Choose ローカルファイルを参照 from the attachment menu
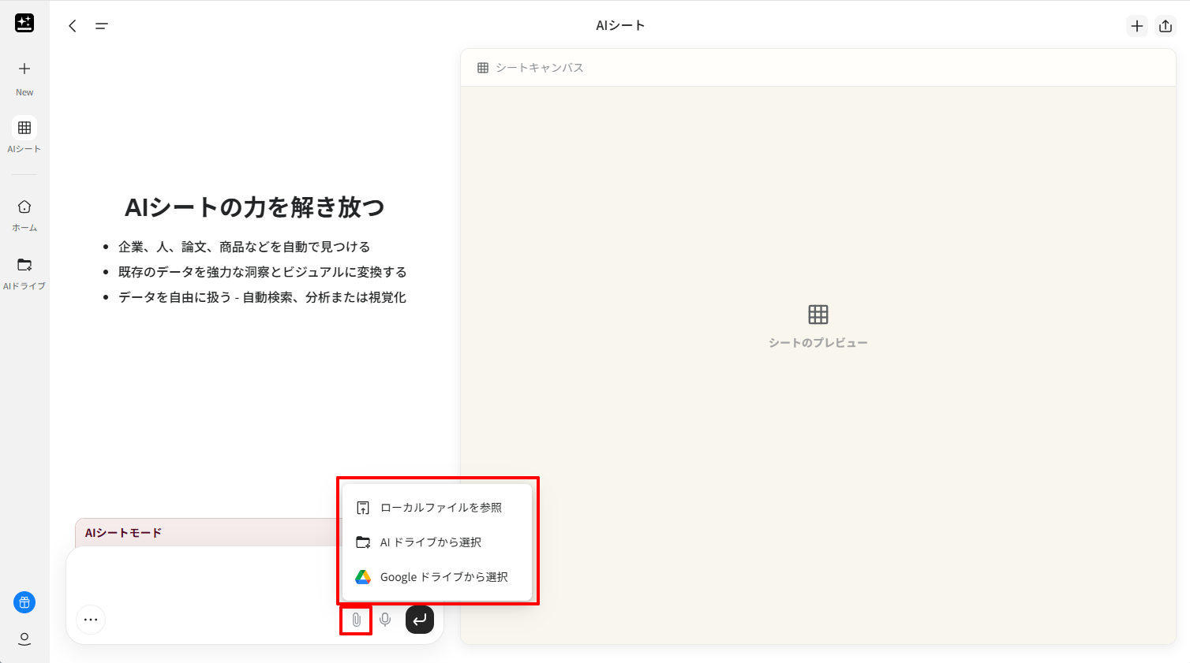Viewport: 1190px width, 663px height. tap(442, 508)
